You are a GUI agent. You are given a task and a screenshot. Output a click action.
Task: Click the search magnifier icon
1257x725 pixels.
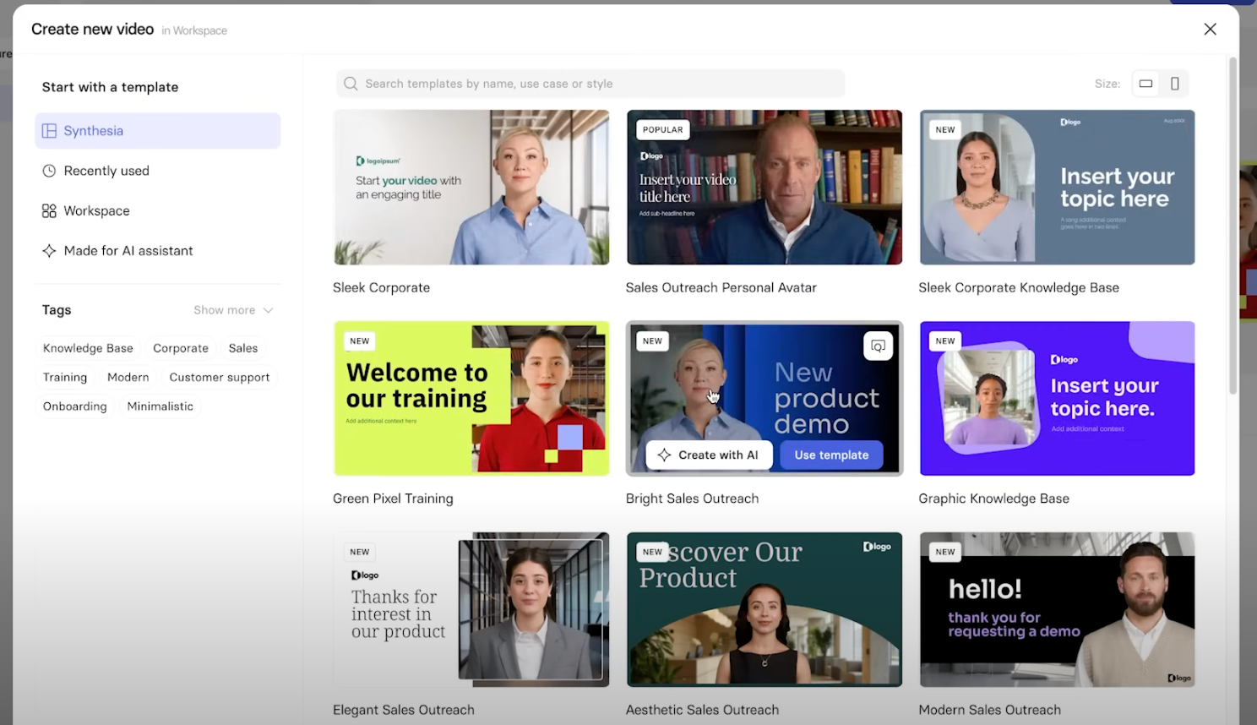[351, 84]
